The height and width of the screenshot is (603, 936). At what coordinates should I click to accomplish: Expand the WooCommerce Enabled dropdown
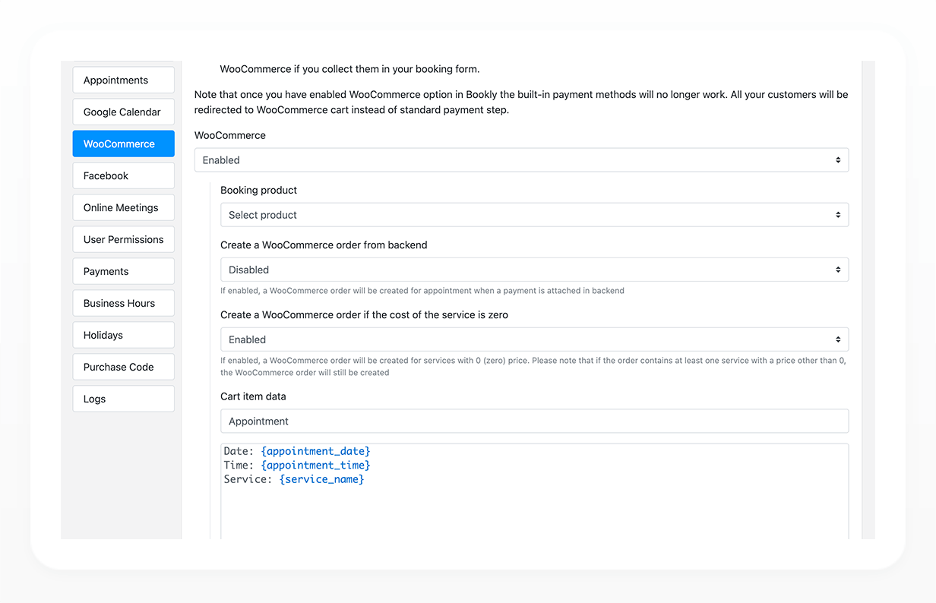coord(521,160)
